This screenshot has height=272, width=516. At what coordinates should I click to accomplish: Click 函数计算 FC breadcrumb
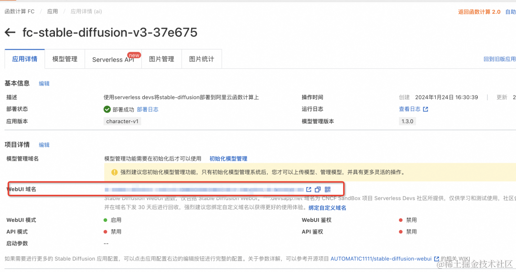coord(20,11)
